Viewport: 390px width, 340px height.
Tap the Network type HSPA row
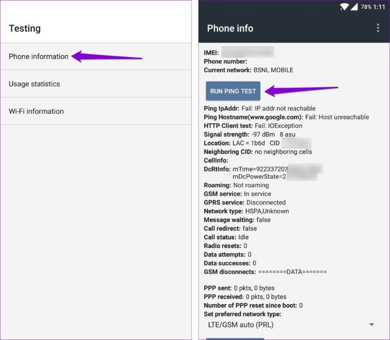tap(246, 211)
